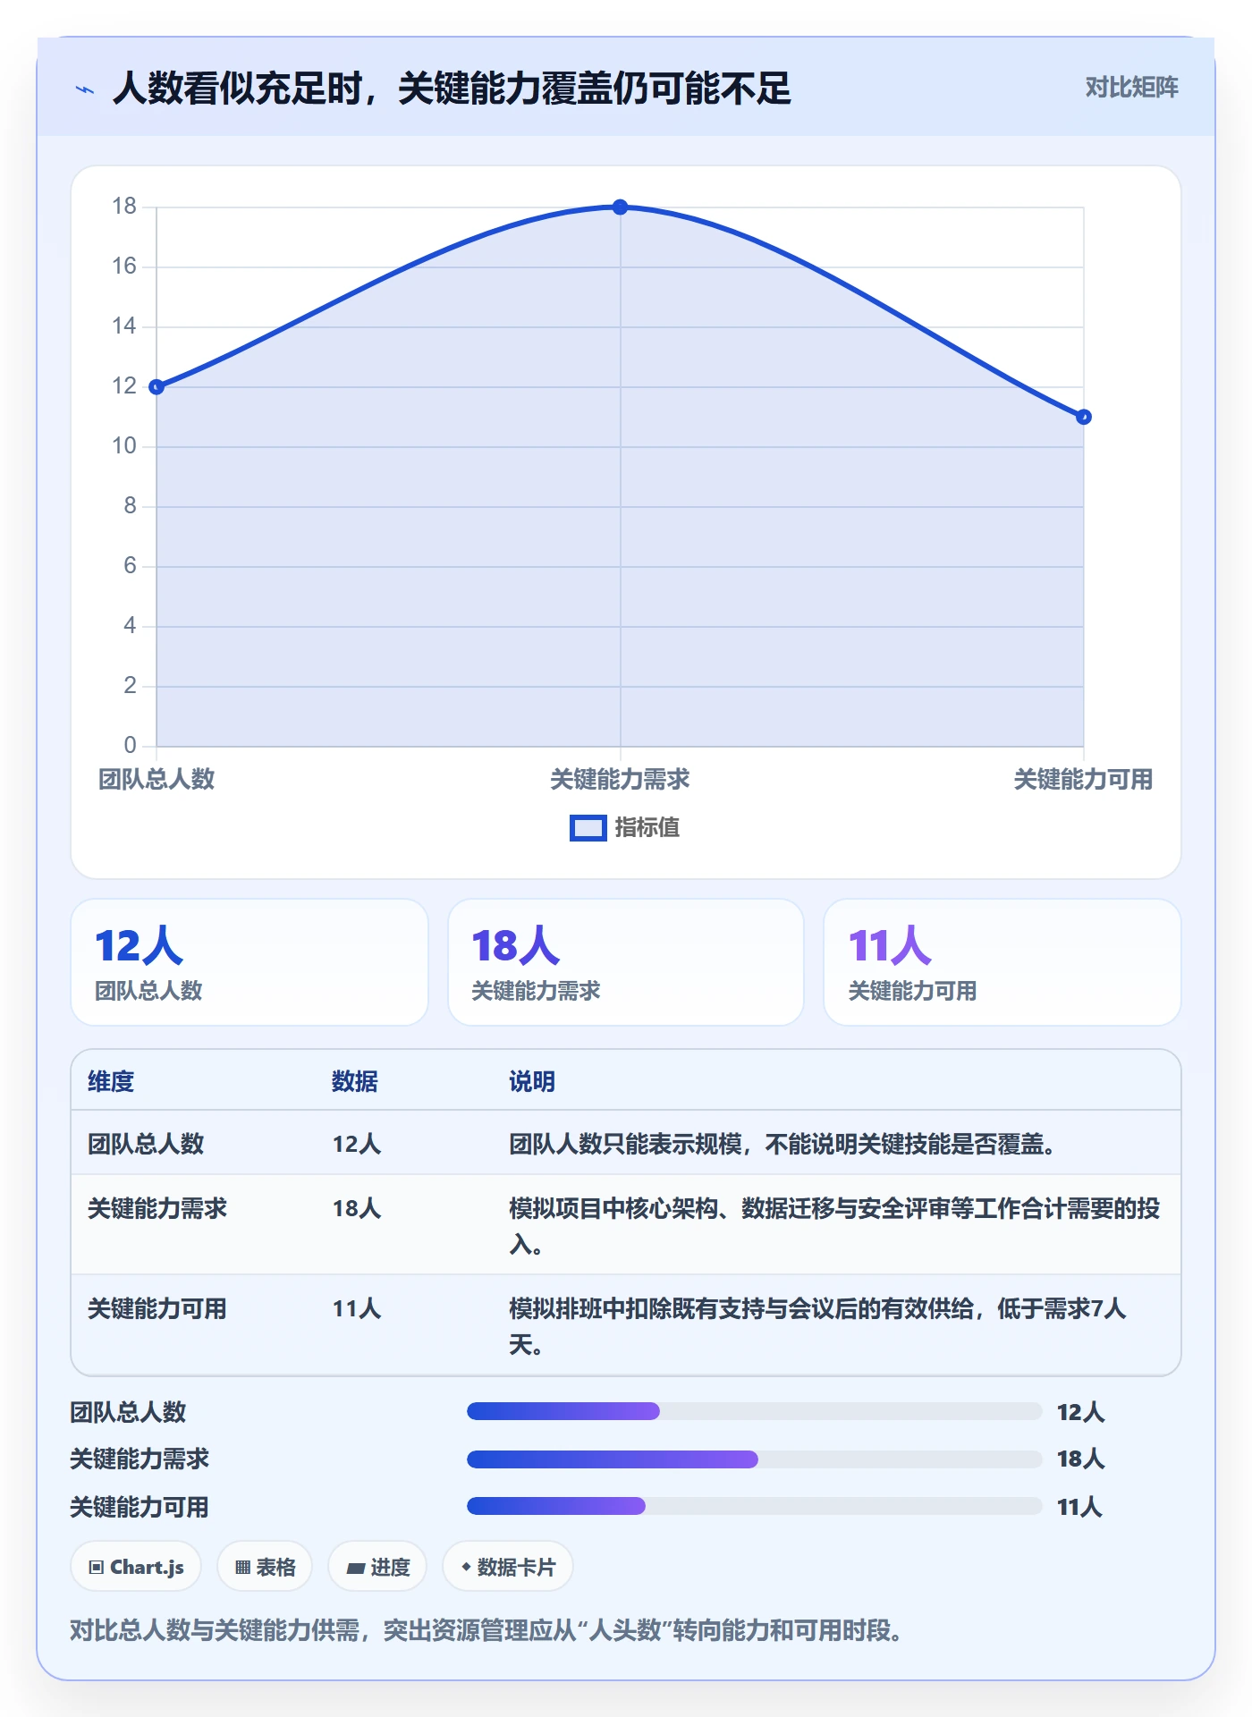This screenshot has width=1252, height=1717.
Task: Select the 关键能力需求 table row cell
Action: (157, 1209)
